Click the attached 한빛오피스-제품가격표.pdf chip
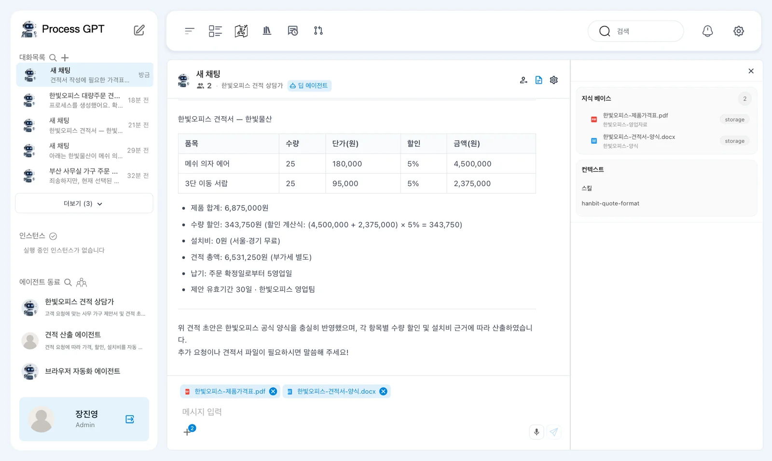The height and width of the screenshot is (461, 772). tap(230, 392)
